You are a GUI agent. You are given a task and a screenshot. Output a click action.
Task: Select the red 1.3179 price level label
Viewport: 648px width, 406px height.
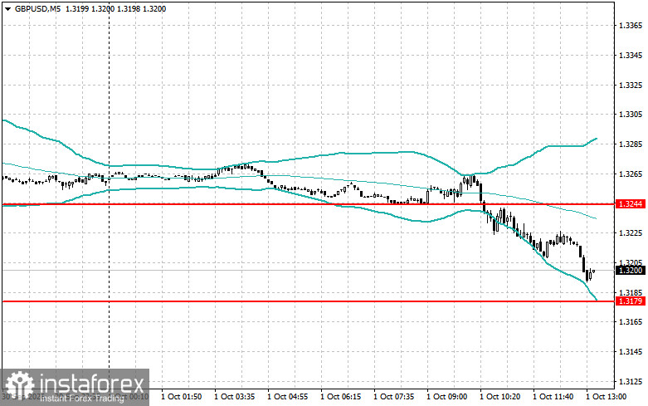coord(631,301)
